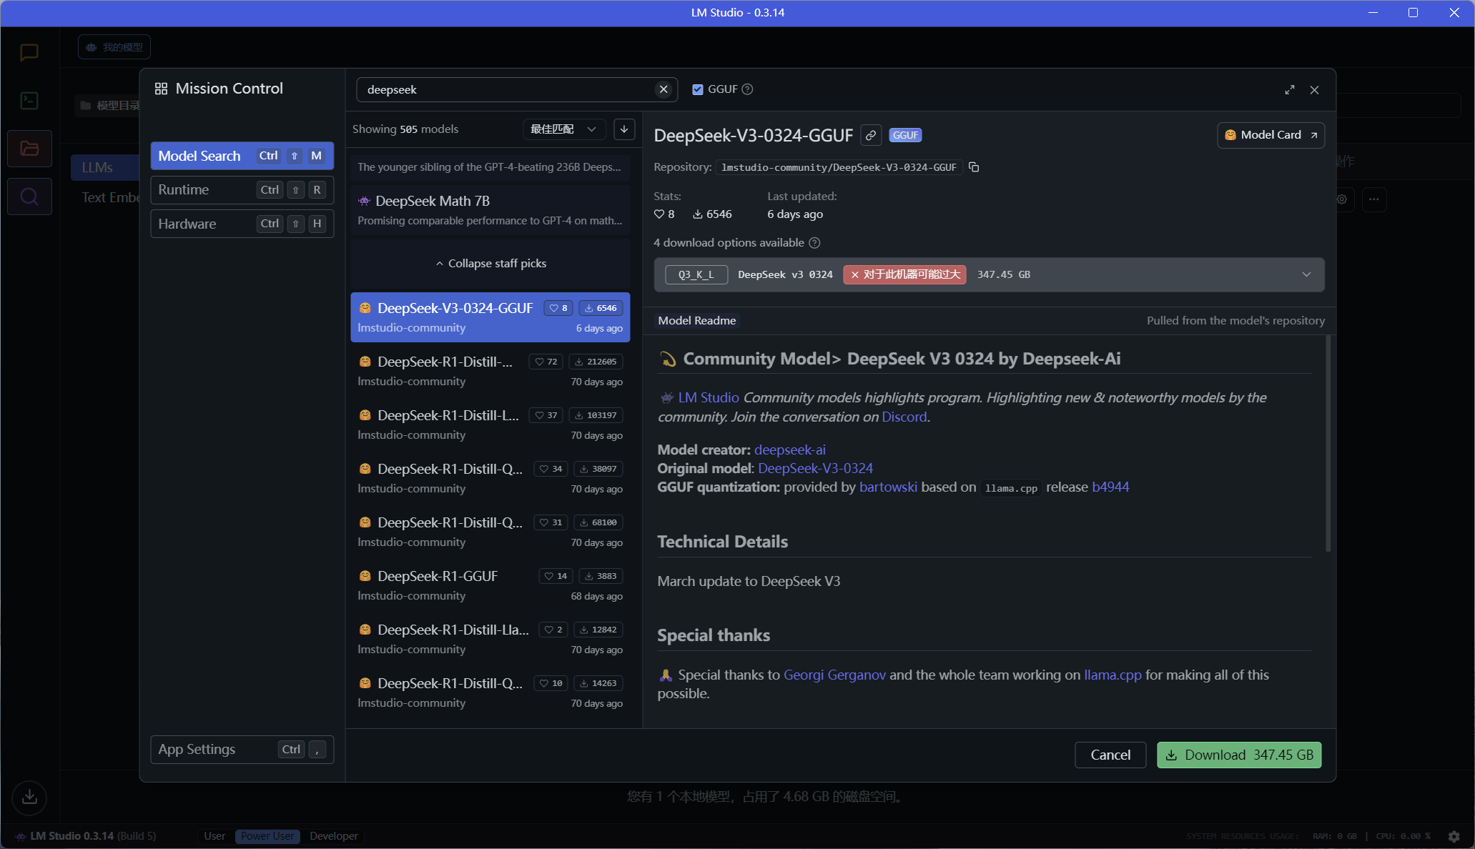The width and height of the screenshot is (1475, 849).
Task: Open the bartowski link in readme
Action: (887, 487)
